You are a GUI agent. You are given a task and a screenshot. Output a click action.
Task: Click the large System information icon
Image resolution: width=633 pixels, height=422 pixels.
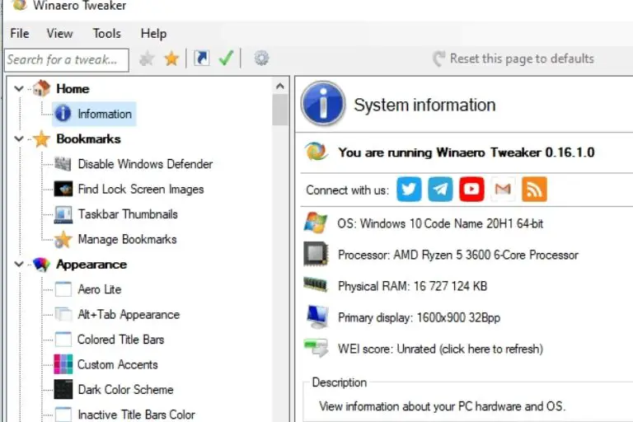click(x=323, y=103)
